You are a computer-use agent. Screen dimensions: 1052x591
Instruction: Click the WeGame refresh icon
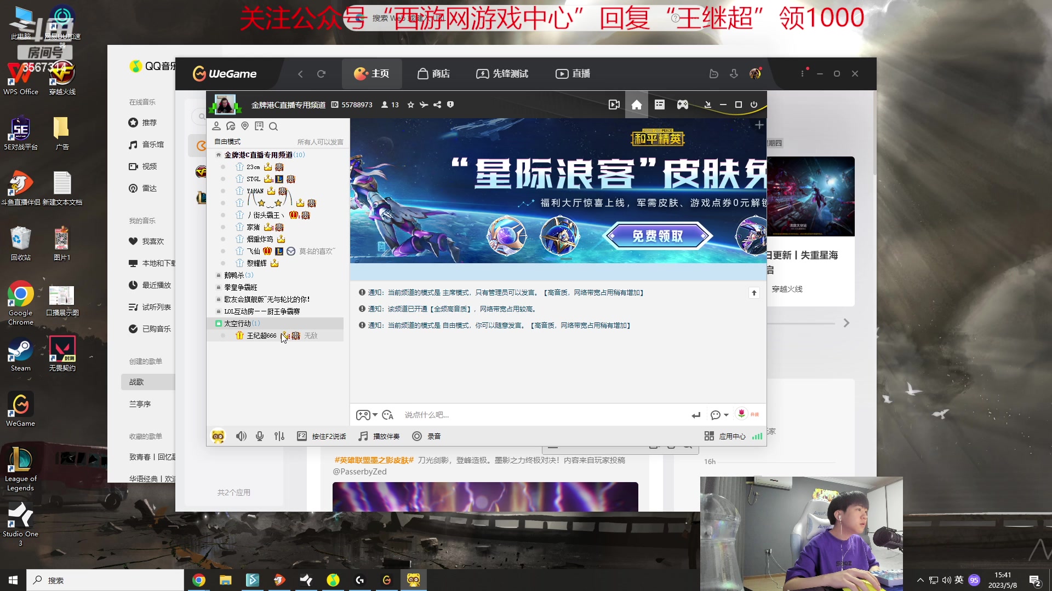pyautogui.click(x=322, y=74)
